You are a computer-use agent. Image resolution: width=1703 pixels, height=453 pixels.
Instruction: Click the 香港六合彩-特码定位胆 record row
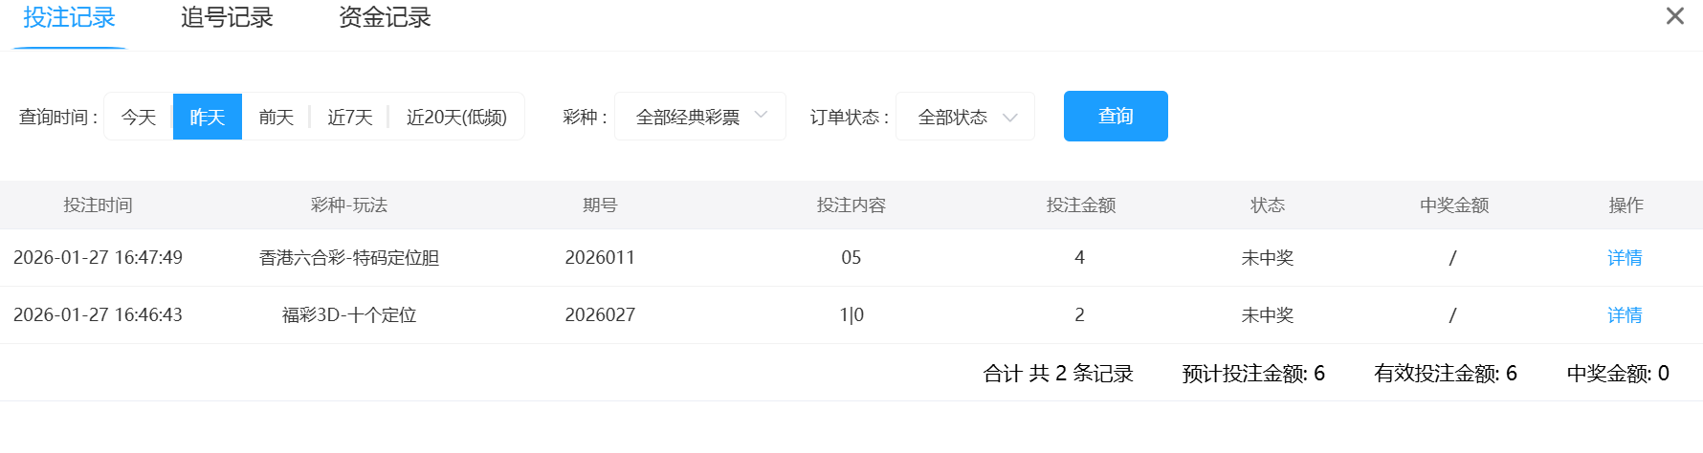(349, 258)
